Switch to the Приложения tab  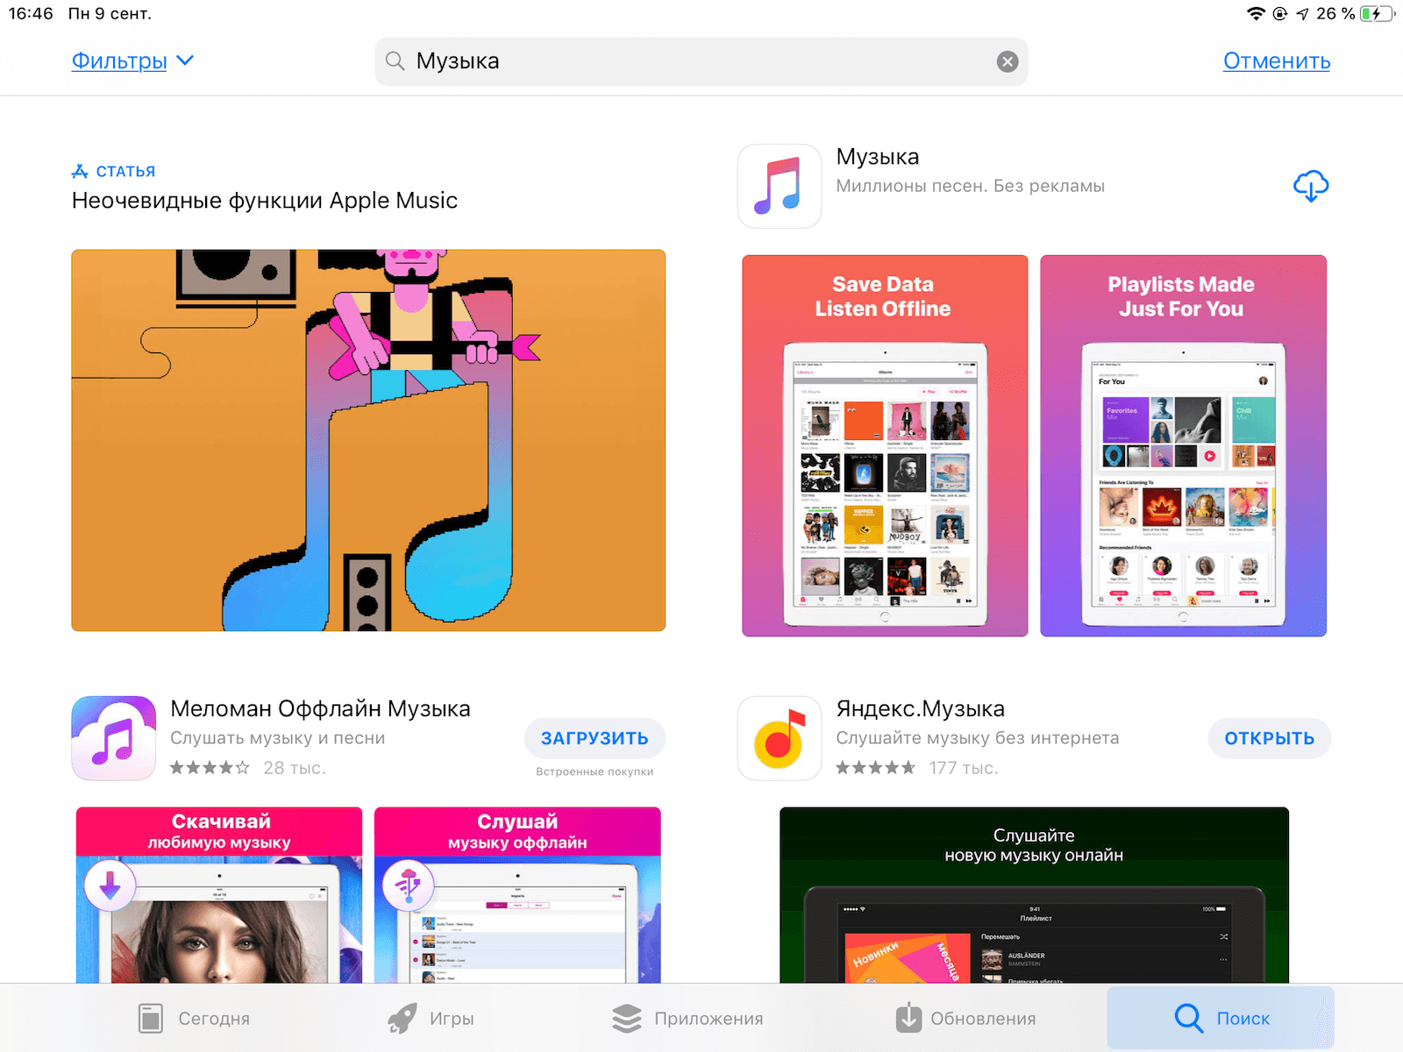[x=687, y=1019]
